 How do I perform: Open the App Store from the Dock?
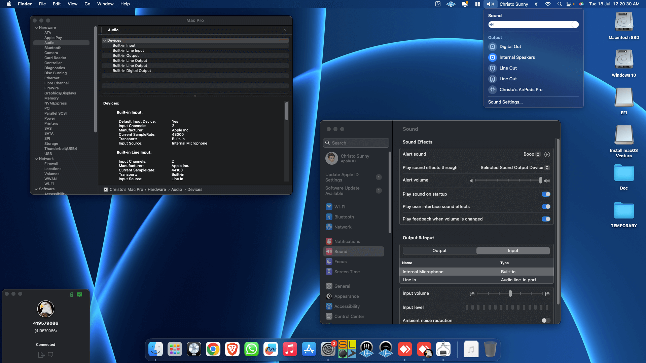click(x=309, y=349)
